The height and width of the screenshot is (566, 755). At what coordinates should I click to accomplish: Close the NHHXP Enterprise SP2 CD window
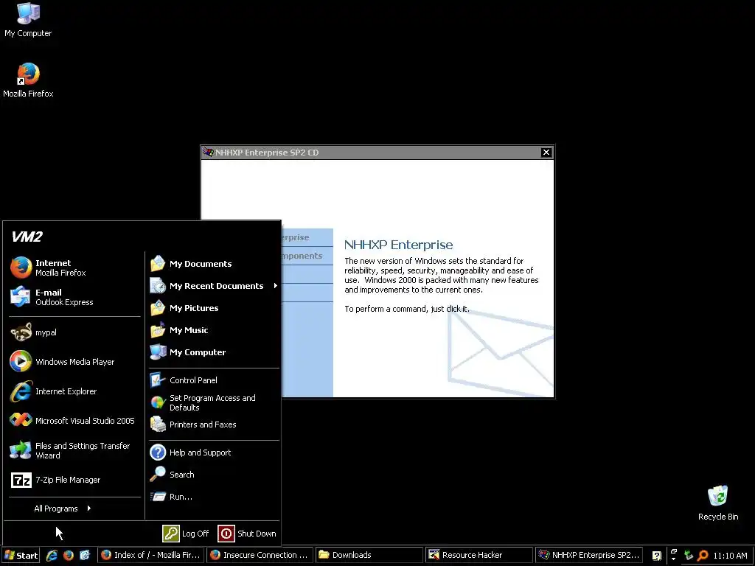(x=546, y=152)
